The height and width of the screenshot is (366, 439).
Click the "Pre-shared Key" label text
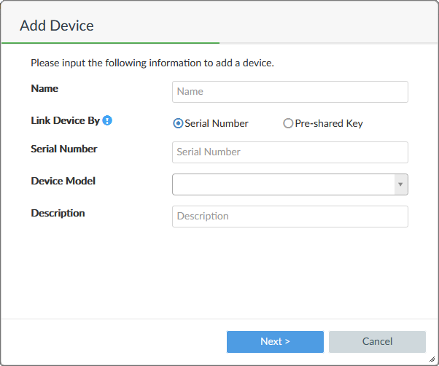coord(329,123)
